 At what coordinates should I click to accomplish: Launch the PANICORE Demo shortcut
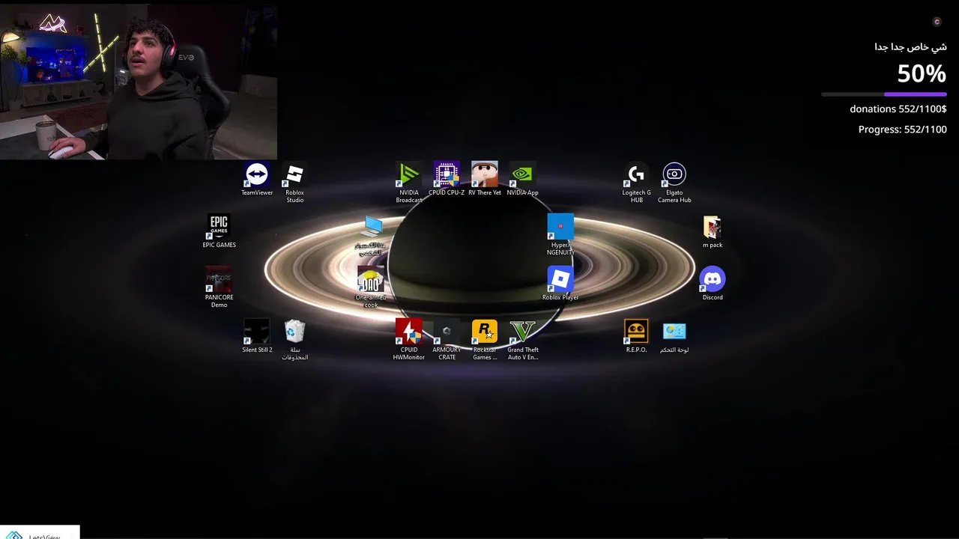tap(219, 288)
